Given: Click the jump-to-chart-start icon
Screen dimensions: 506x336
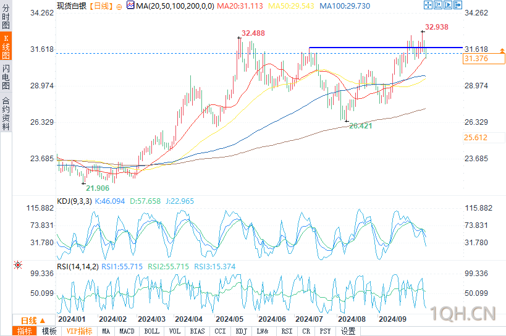Looking at the screenshot, I should pyautogui.click(x=438, y=5).
